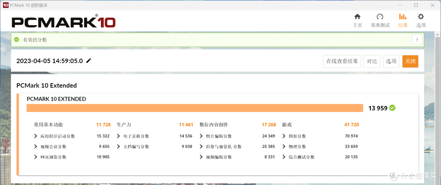Click the pencil edit icon beside the date
This screenshot has width=441, height=185.
click(x=89, y=61)
